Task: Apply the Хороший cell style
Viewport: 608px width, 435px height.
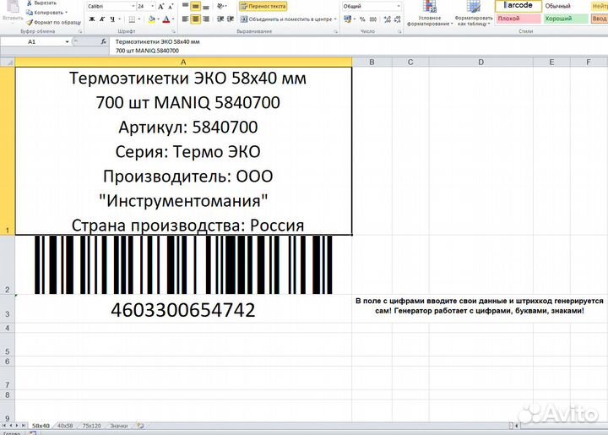Action: pos(566,19)
